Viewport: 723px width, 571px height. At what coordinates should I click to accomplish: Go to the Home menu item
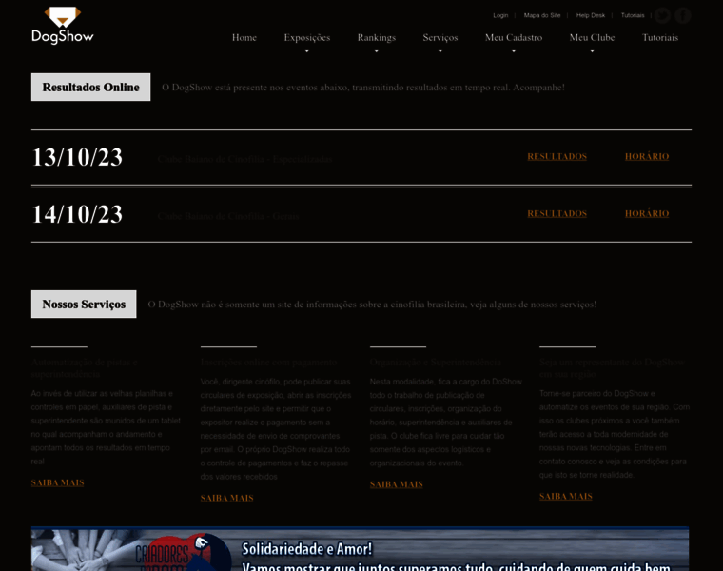(244, 38)
